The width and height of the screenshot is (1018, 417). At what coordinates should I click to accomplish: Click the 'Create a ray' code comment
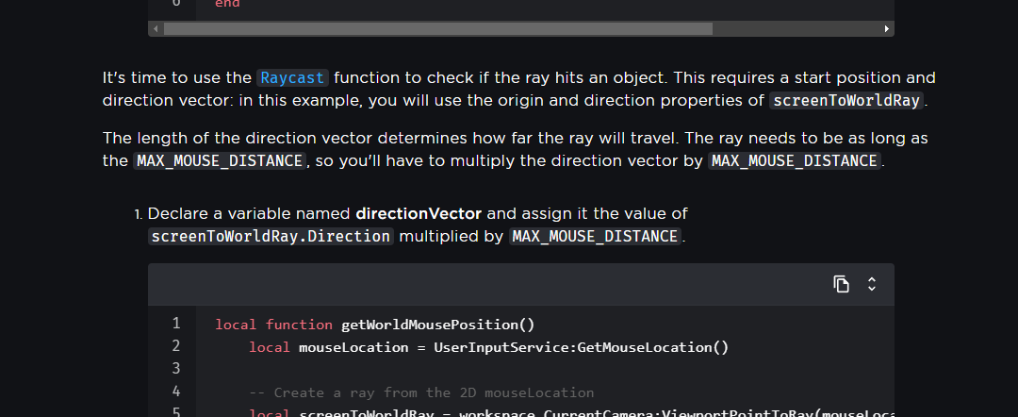[420, 392]
